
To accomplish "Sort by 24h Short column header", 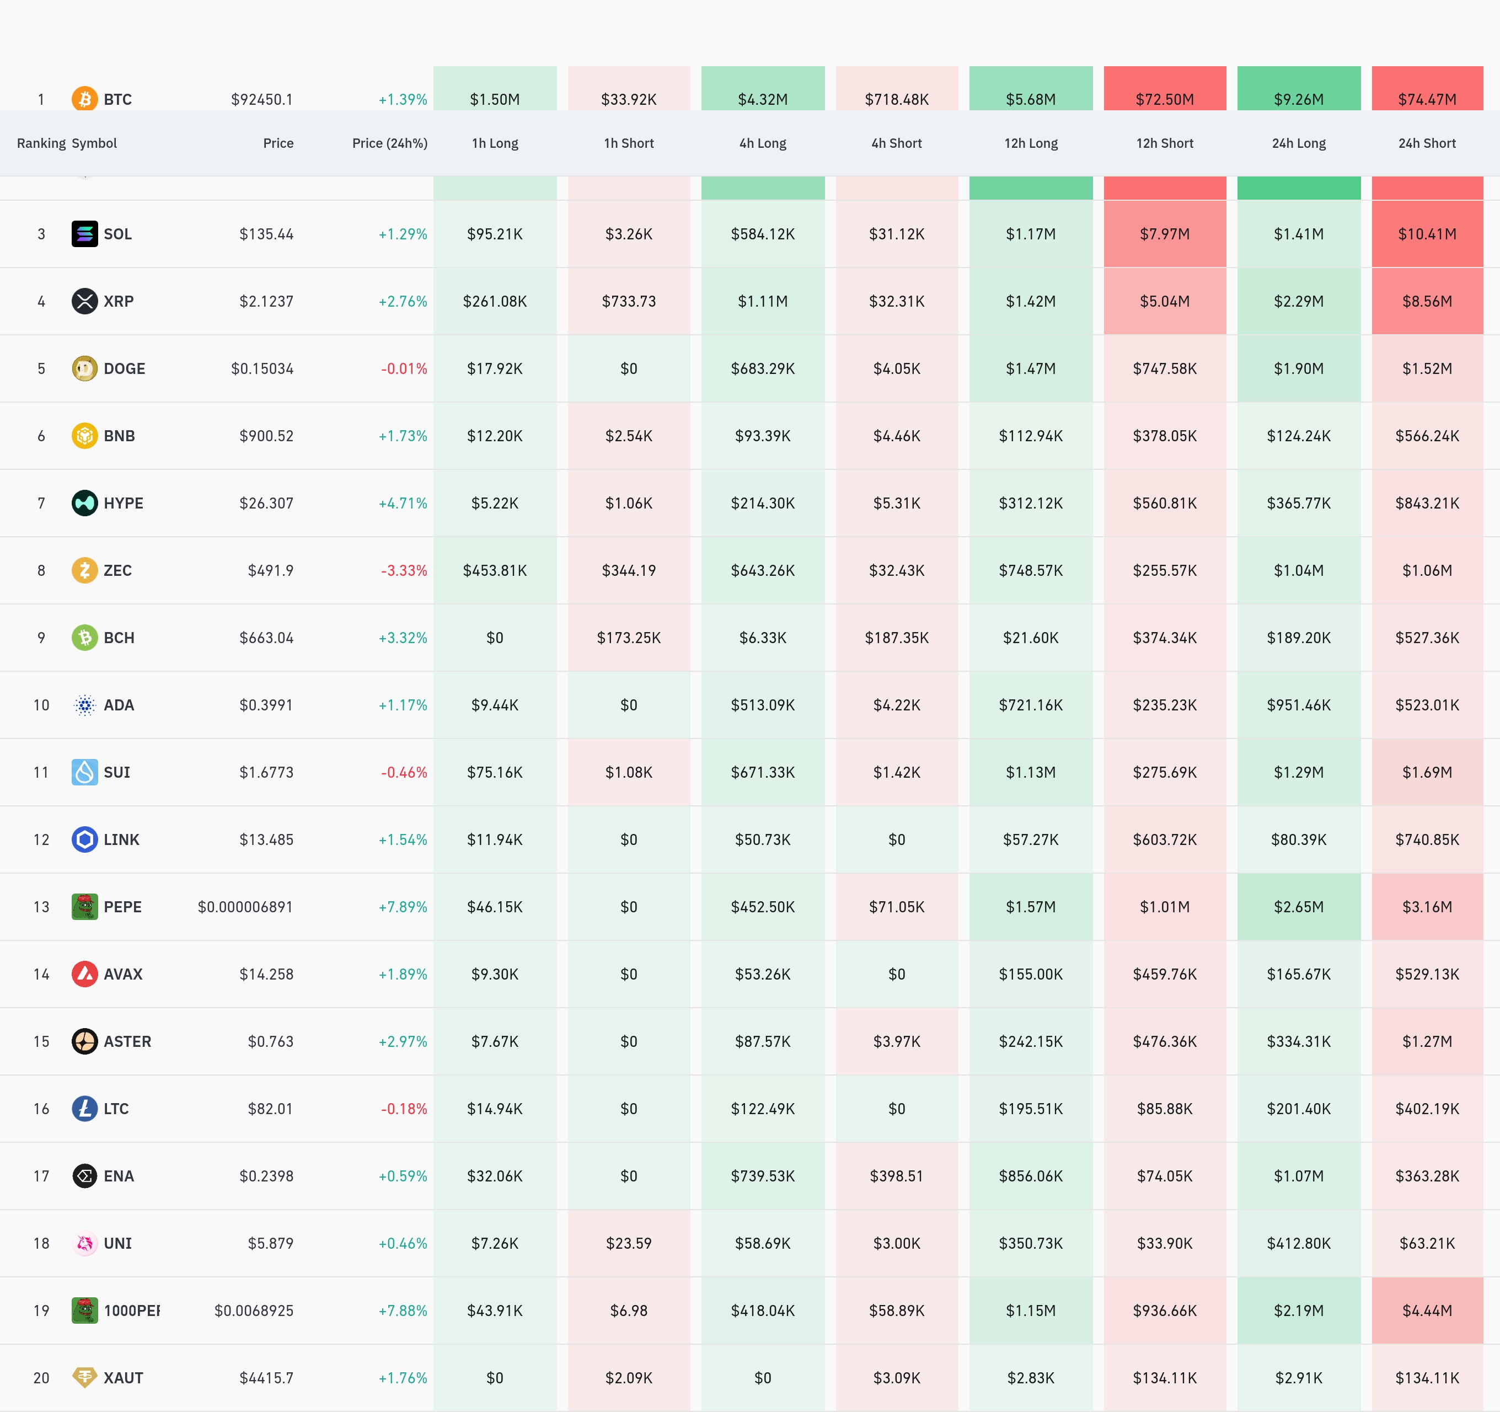I will coord(1426,143).
